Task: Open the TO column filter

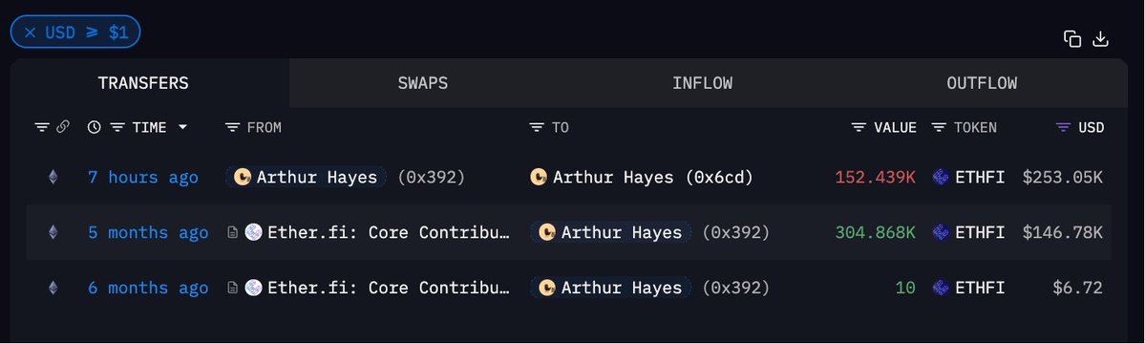Action: (x=537, y=127)
